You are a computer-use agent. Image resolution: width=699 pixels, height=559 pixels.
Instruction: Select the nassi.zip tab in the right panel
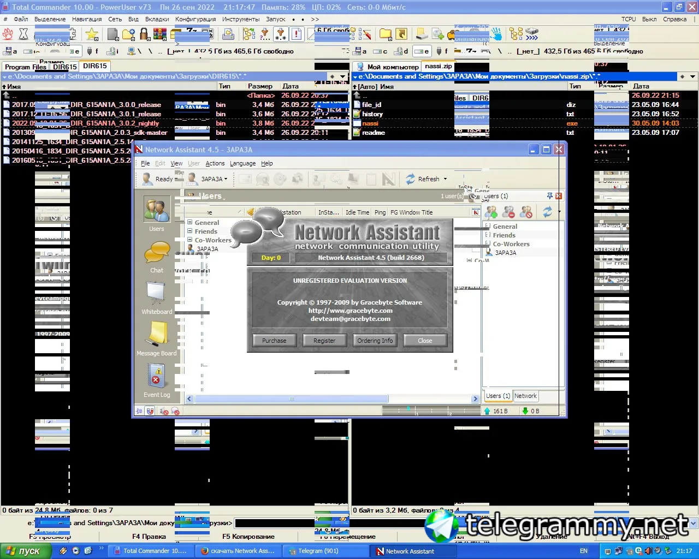(439, 66)
